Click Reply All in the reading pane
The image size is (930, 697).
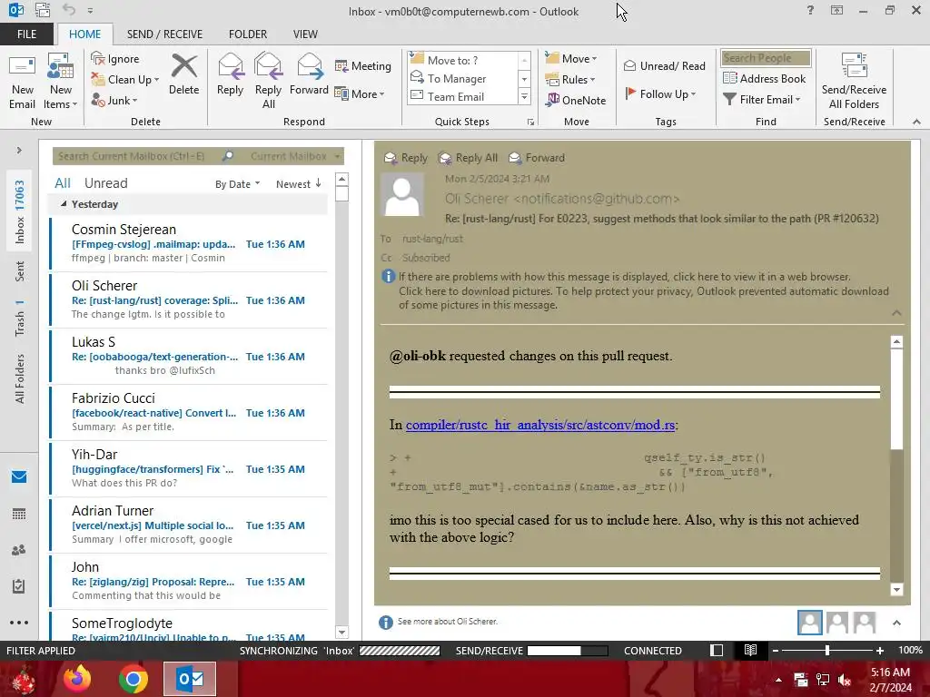tap(468, 158)
